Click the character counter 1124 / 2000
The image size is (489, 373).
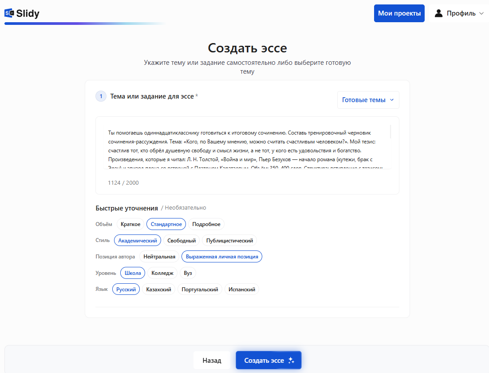pos(123,183)
